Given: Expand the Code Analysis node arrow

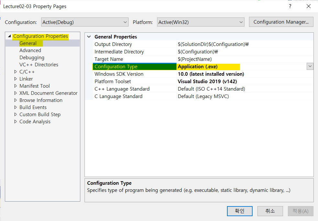Looking at the screenshot, I should [16, 122].
